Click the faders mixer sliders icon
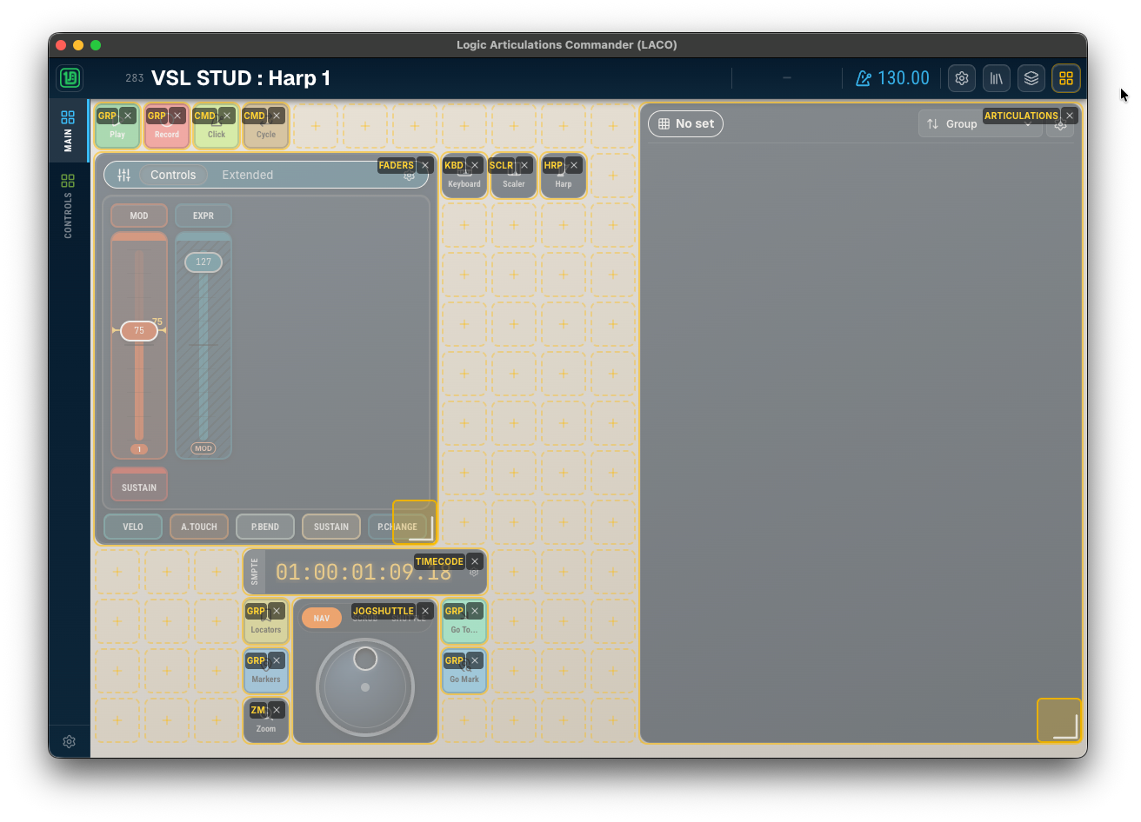Image resolution: width=1141 pixels, height=822 pixels. [x=124, y=175]
